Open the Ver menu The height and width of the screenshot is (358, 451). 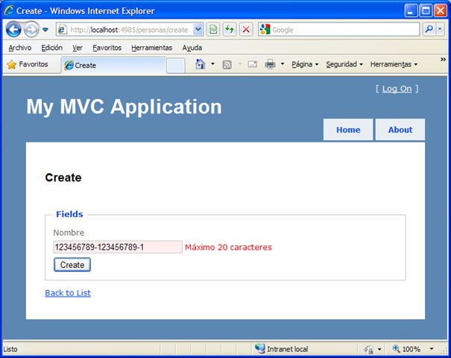click(x=78, y=48)
